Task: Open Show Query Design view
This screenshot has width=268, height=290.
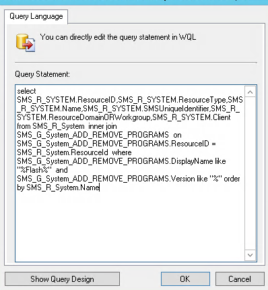Action: [x=62, y=279]
